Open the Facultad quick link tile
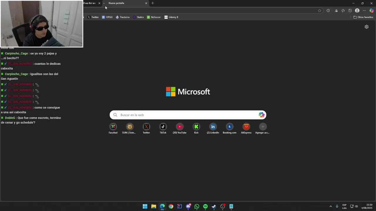 point(113,128)
